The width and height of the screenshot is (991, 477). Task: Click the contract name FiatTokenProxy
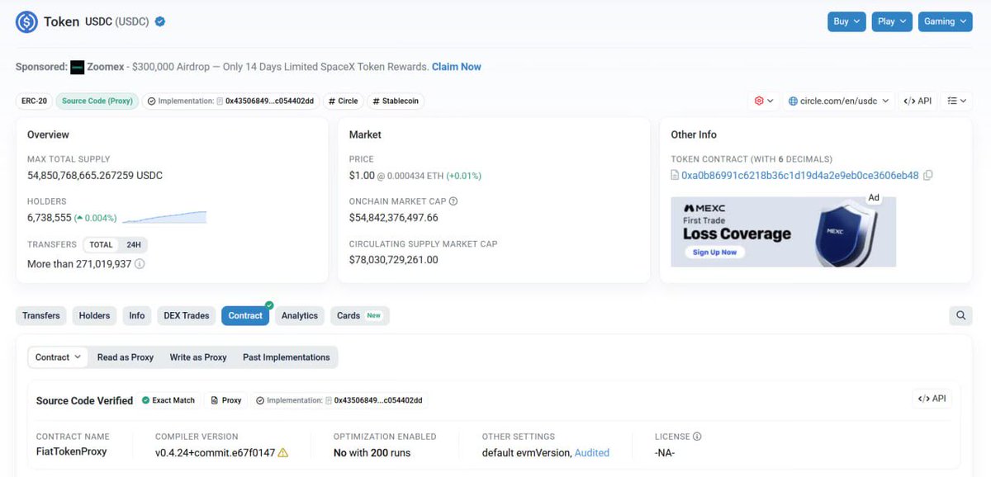coord(72,451)
